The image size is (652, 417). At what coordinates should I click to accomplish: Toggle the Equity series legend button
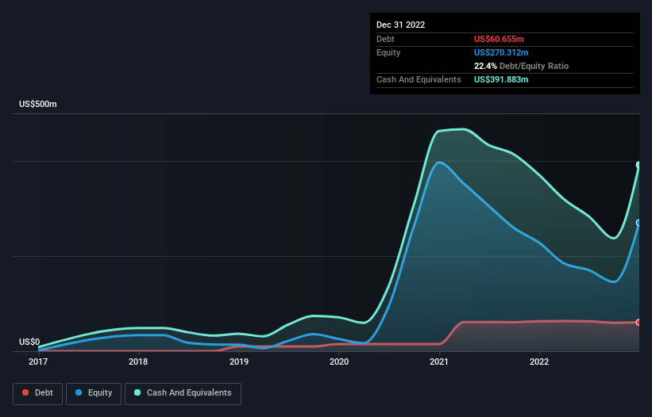click(94, 393)
